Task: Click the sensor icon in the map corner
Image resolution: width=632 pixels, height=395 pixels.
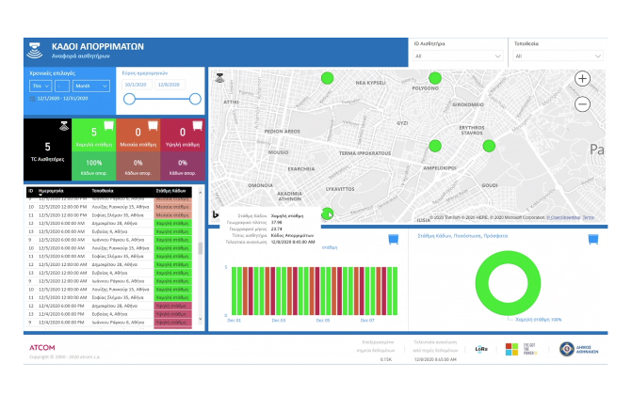Action: pyautogui.click(x=219, y=78)
